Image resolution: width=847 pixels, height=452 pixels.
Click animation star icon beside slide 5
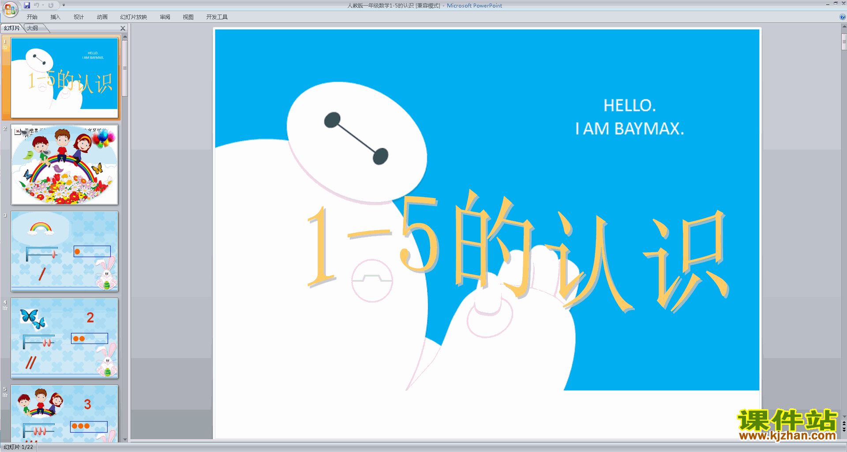pos(5,395)
